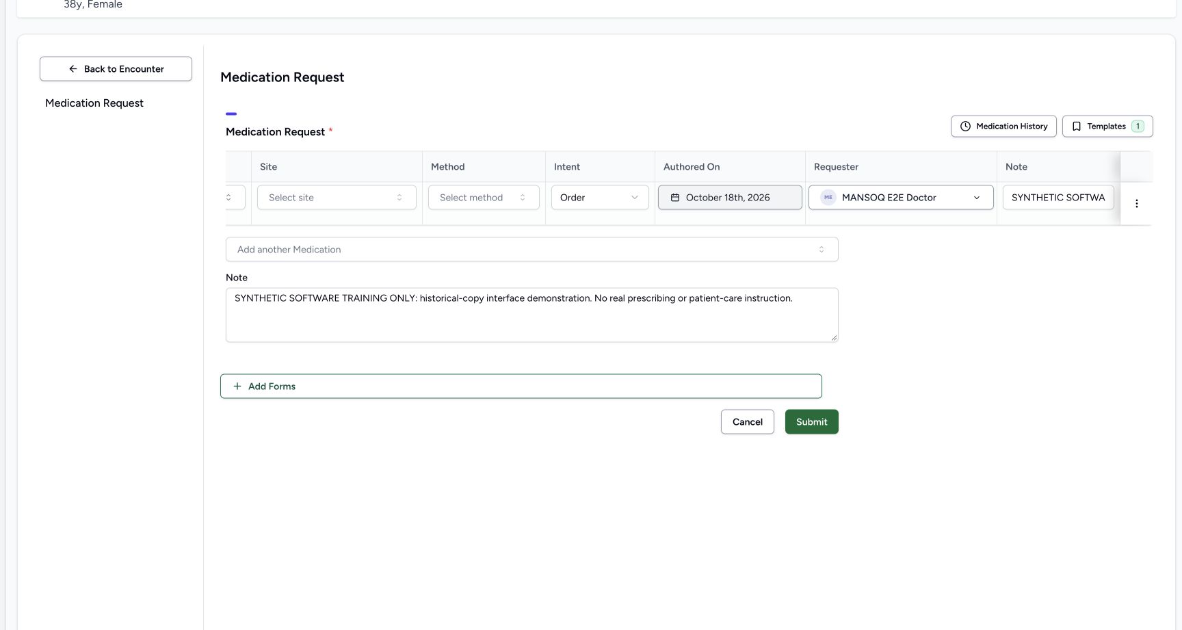Open the Select site dropdown
Image resolution: width=1182 pixels, height=630 pixels.
337,198
